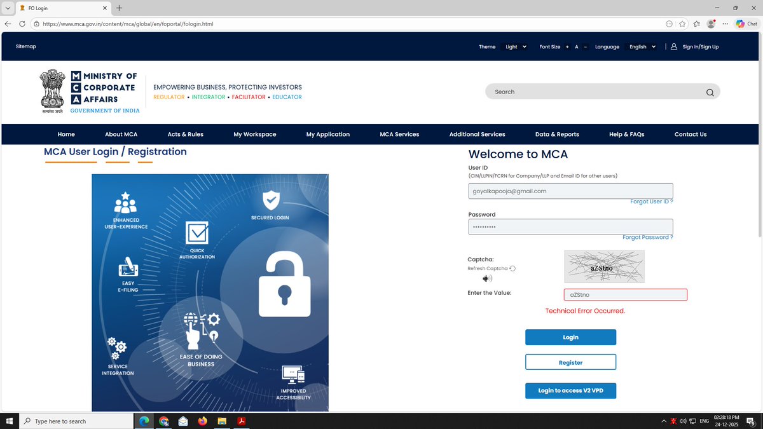Add this page to favorites star icon

[x=682, y=24]
